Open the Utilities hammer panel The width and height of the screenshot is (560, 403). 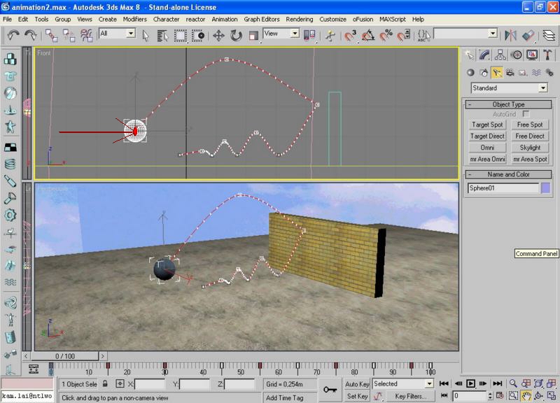coord(547,55)
